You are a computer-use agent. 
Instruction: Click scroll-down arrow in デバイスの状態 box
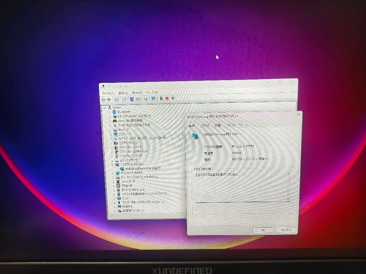[x=288, y=200]
